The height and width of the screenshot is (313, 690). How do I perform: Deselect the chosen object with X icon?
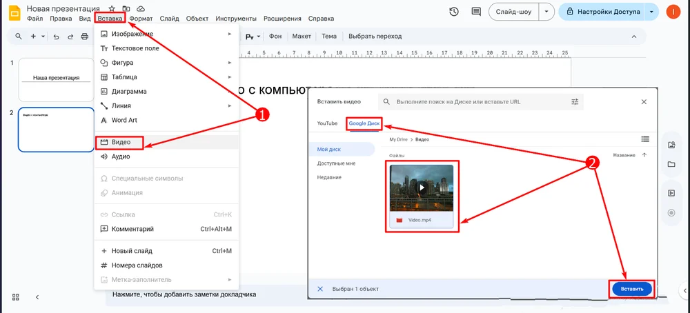(319, 289)
